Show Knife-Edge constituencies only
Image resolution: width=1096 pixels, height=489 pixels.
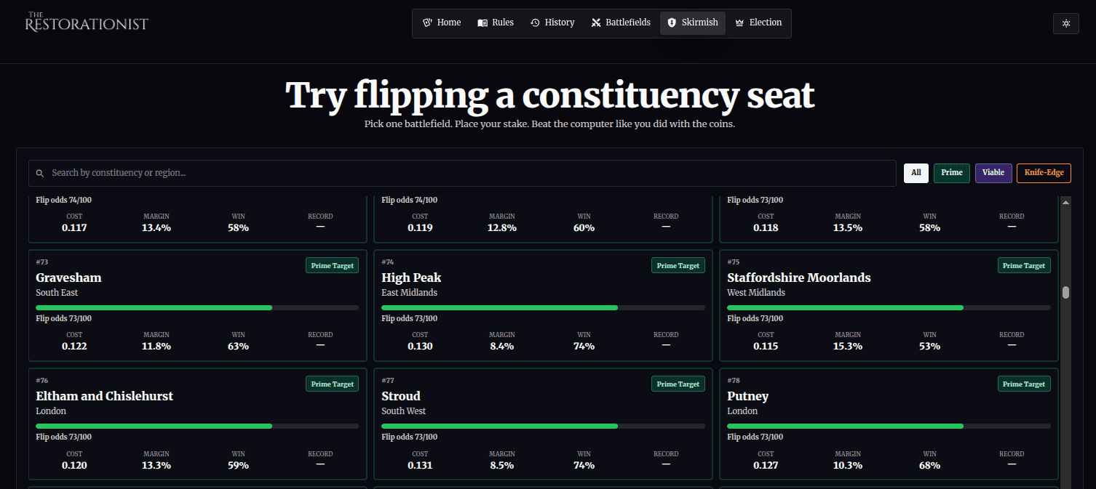[1044, 173]
